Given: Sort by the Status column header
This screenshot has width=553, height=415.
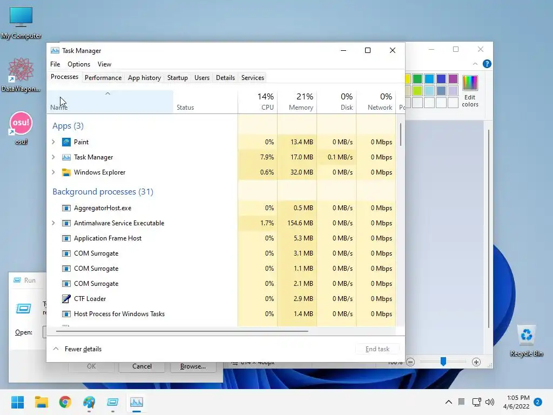Looking at the screenshot, I should tap(206, 102).
